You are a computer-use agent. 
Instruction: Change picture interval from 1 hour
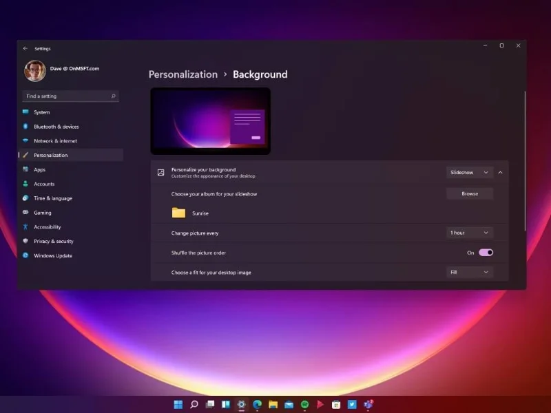coord(469,233)
